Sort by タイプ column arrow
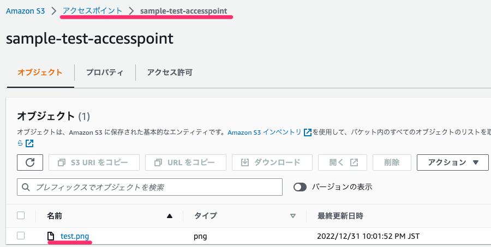This screenshot has width=491, height=247. click(293, 216)
